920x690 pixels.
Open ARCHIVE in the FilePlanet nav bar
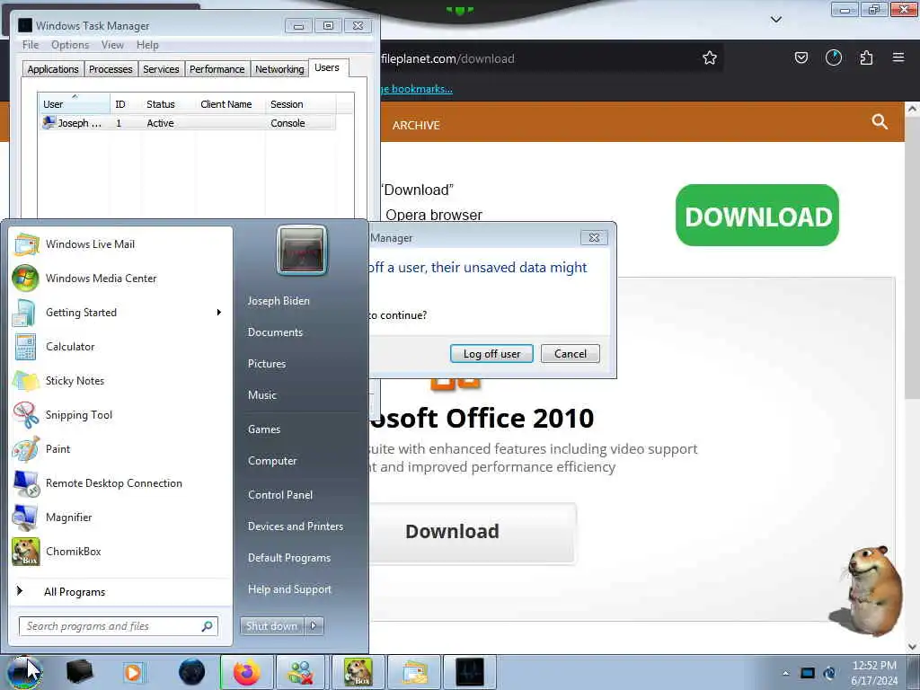(416, 125)
